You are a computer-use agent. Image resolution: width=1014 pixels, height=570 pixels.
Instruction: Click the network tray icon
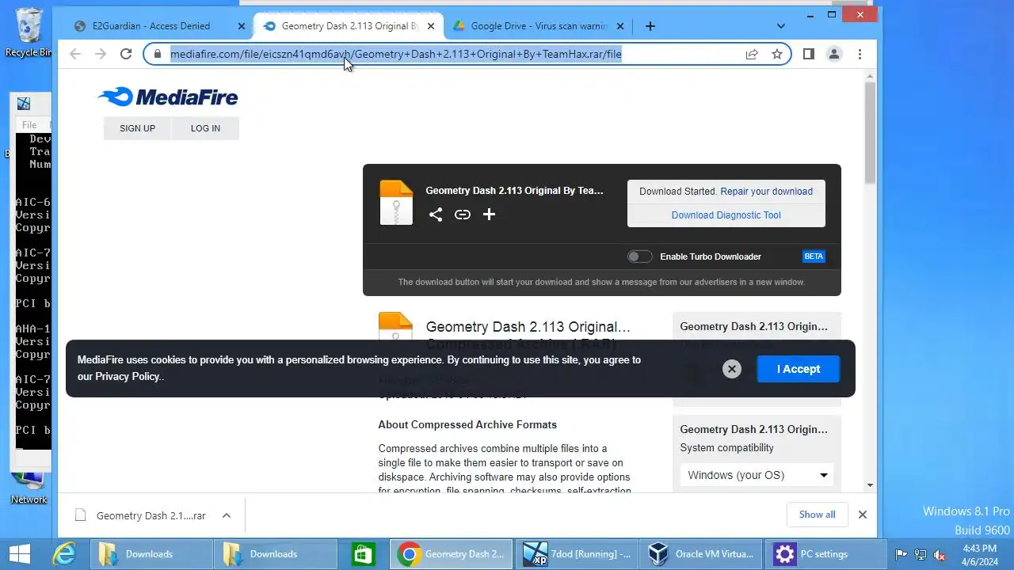point(921,554)
